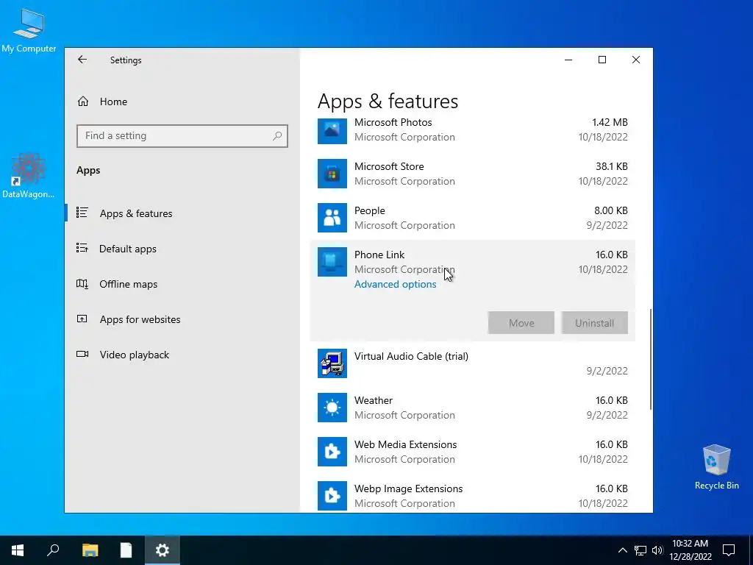Select the Virtual Audio Cable icon

click(332, 363)
